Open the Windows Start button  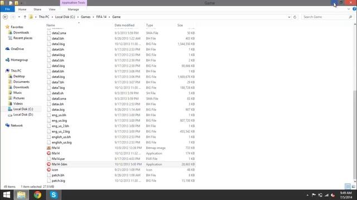click(7, 195)
